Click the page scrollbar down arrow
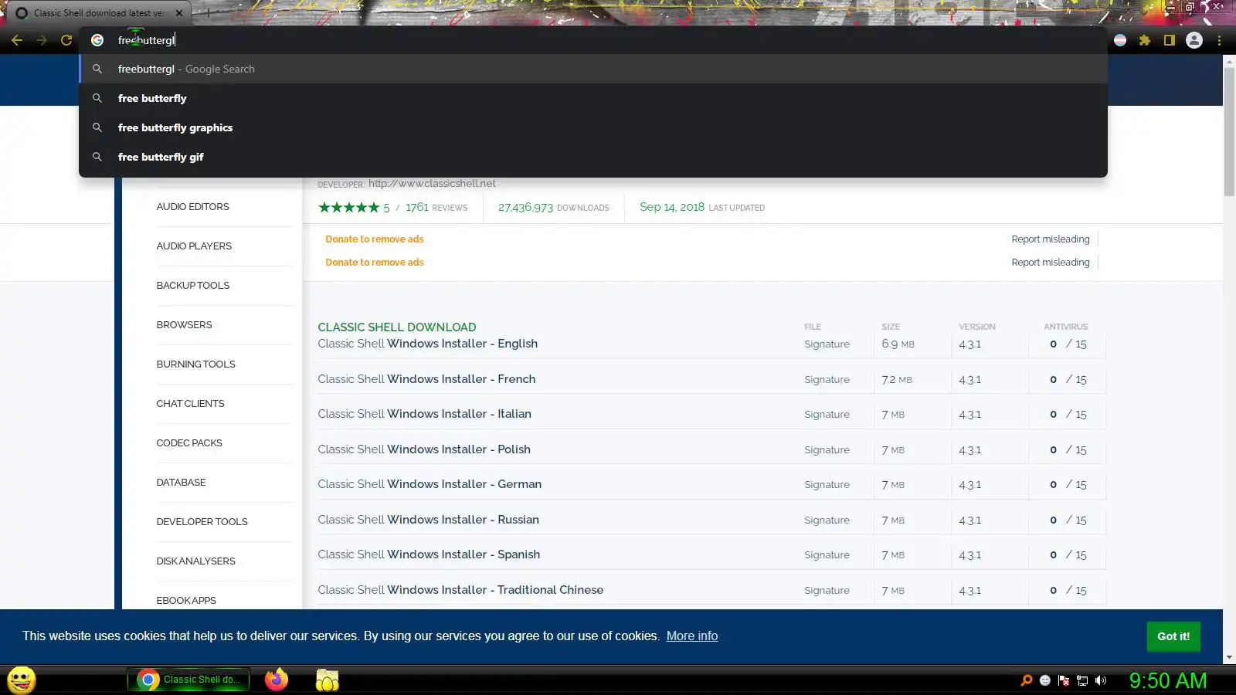1236x695 pixels. click(1229, 658)
